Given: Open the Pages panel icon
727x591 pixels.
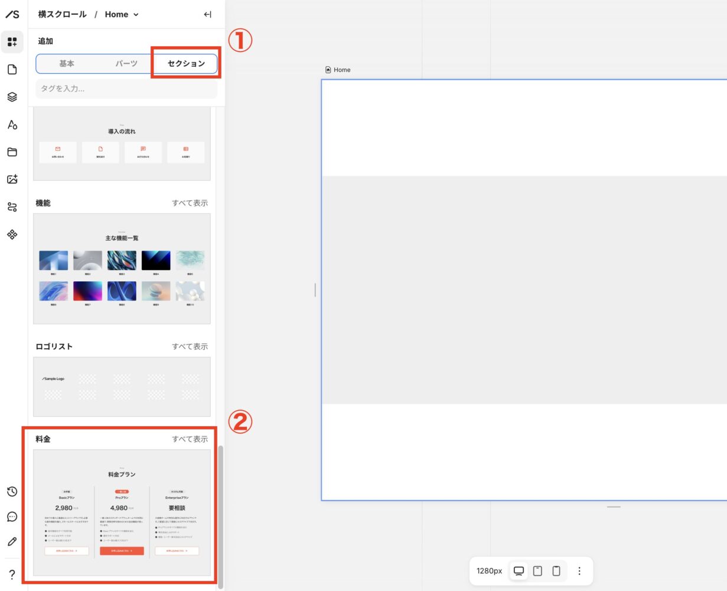Looking at the screenshot, I should pos(12,70).
